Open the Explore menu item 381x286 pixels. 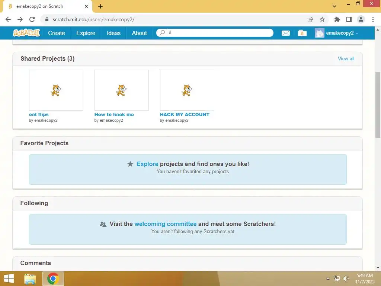(86, 33)
